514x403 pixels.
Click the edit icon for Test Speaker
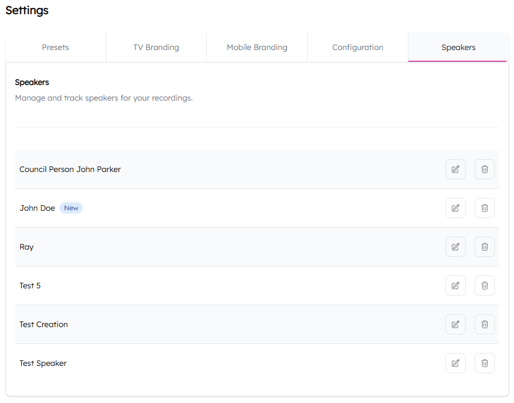point(456,363)
